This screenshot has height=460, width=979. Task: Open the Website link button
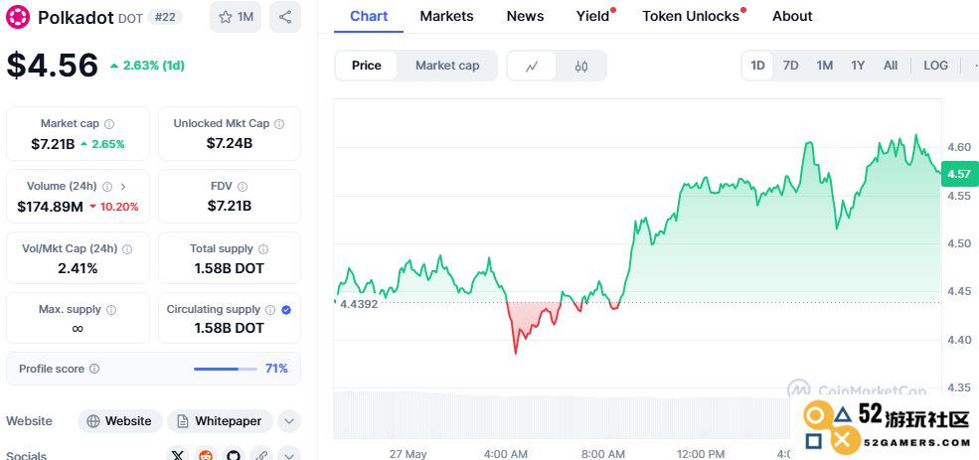(x=120, y=421)
